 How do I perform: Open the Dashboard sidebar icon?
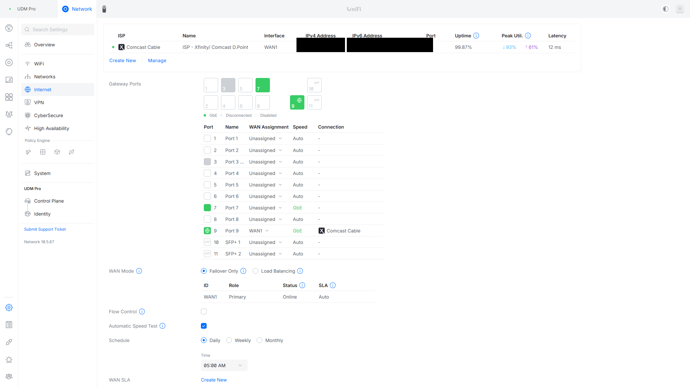pos(9,28)
